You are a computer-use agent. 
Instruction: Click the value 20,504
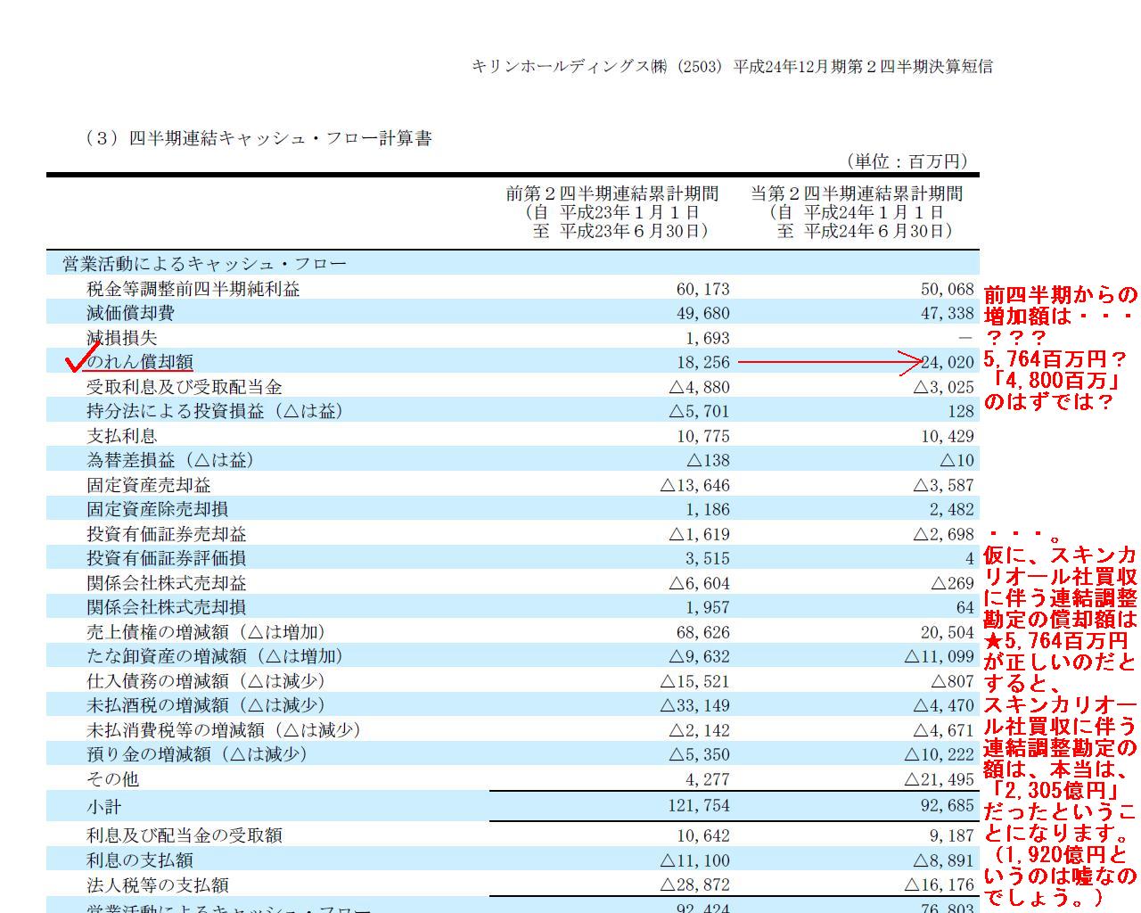[x=948, y=632]
